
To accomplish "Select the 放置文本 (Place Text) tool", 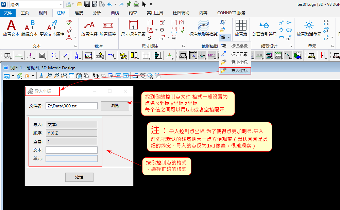I will tap(11, 28).
